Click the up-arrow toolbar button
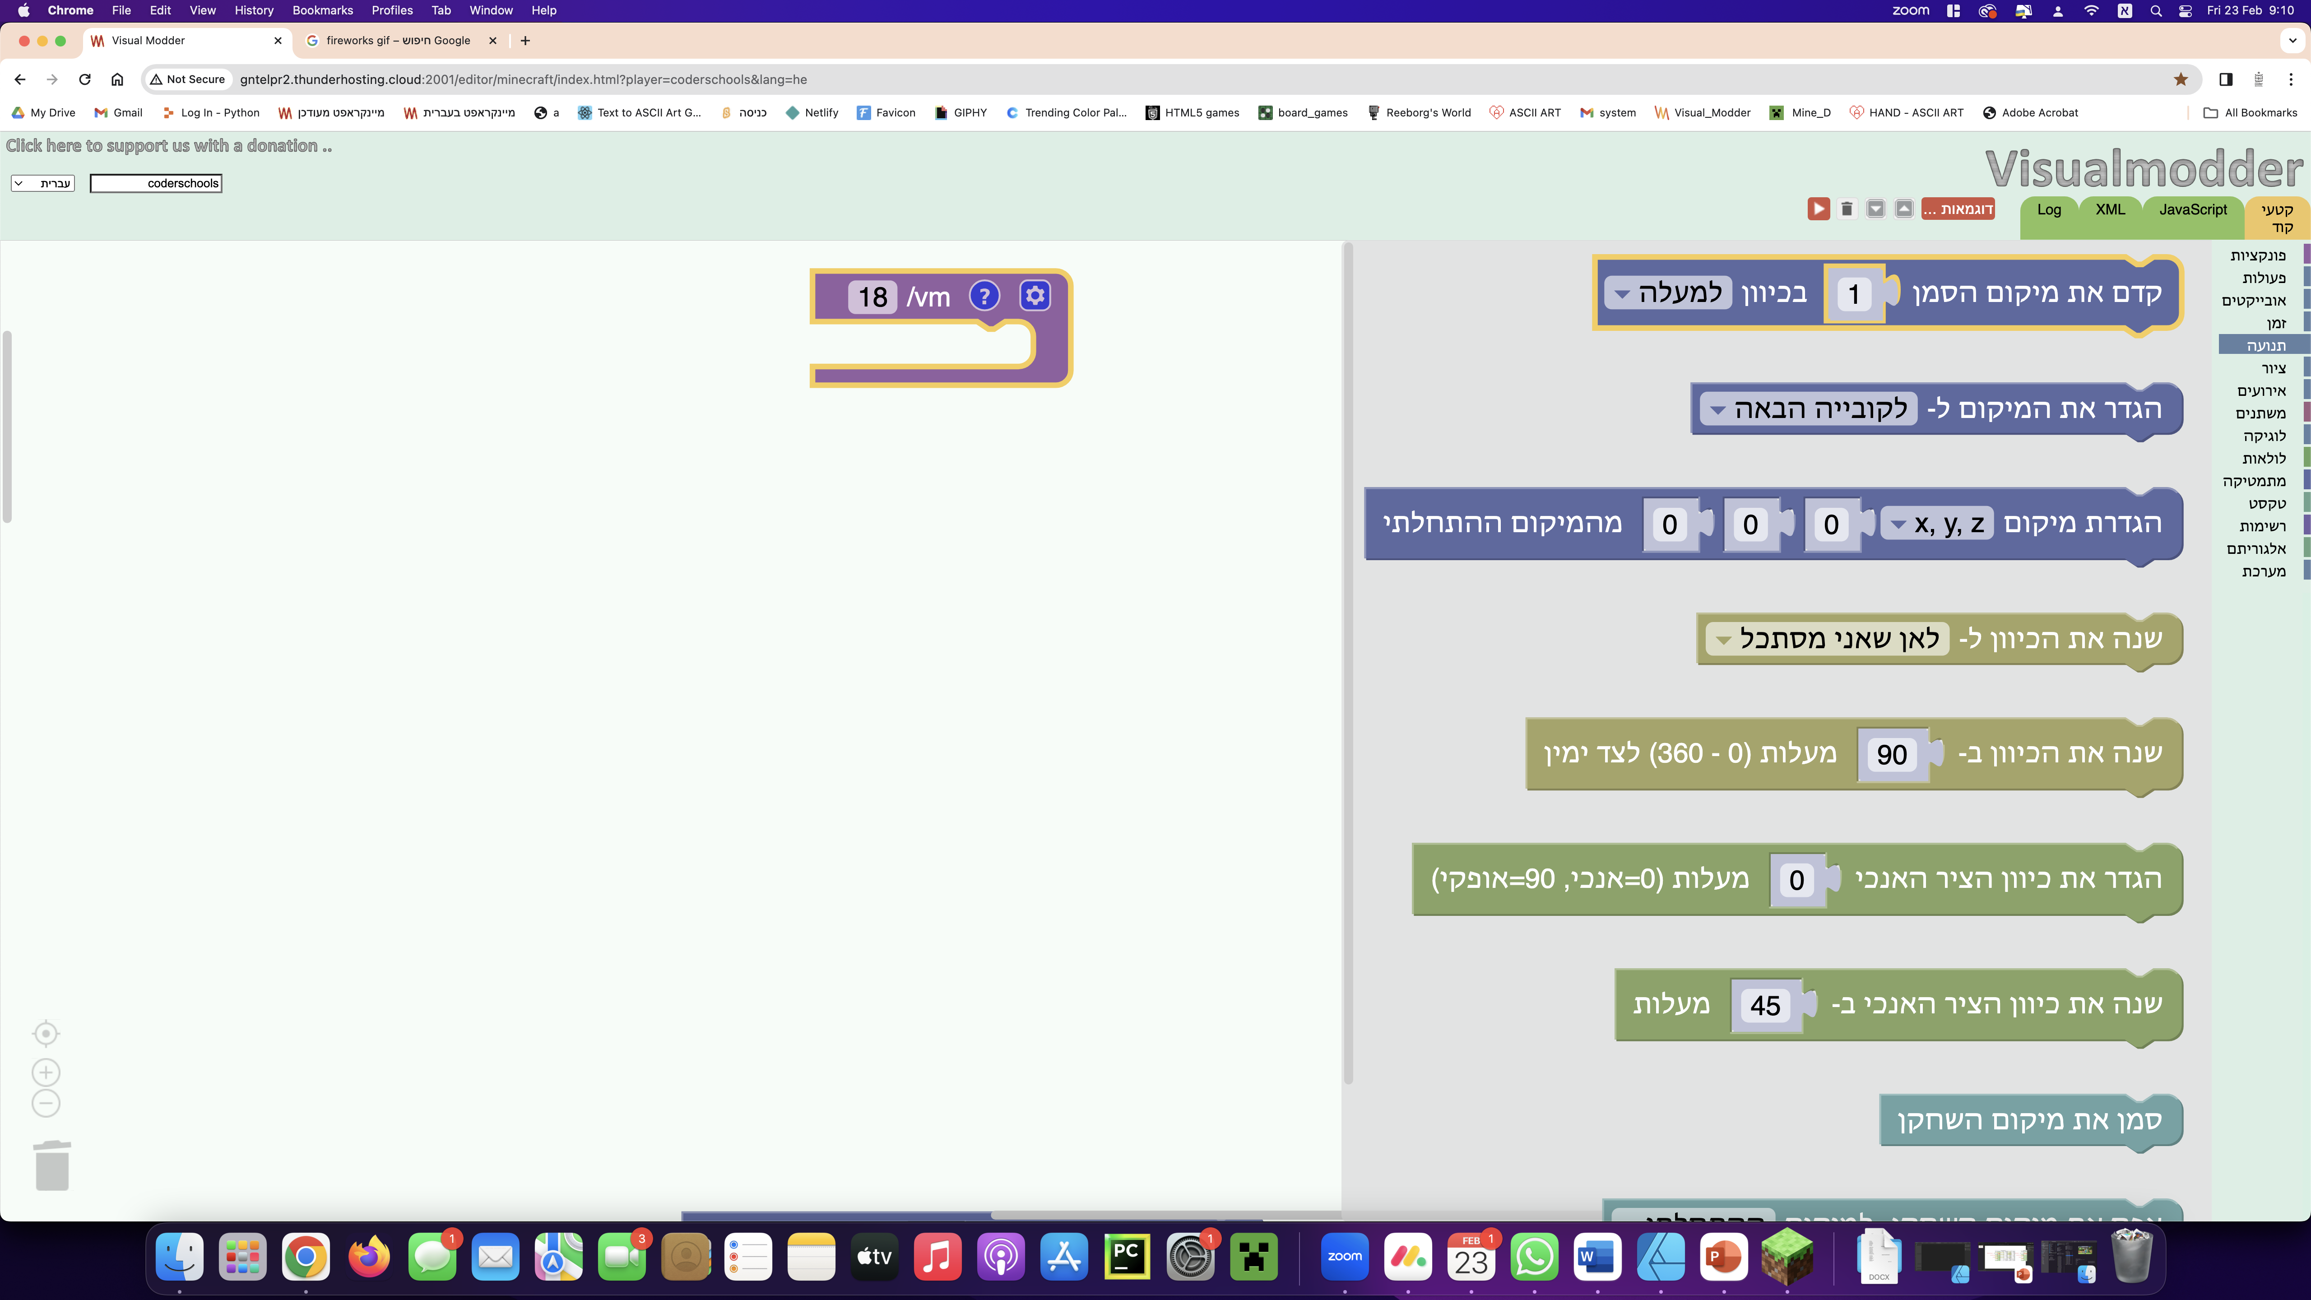 coord(1904,209)
